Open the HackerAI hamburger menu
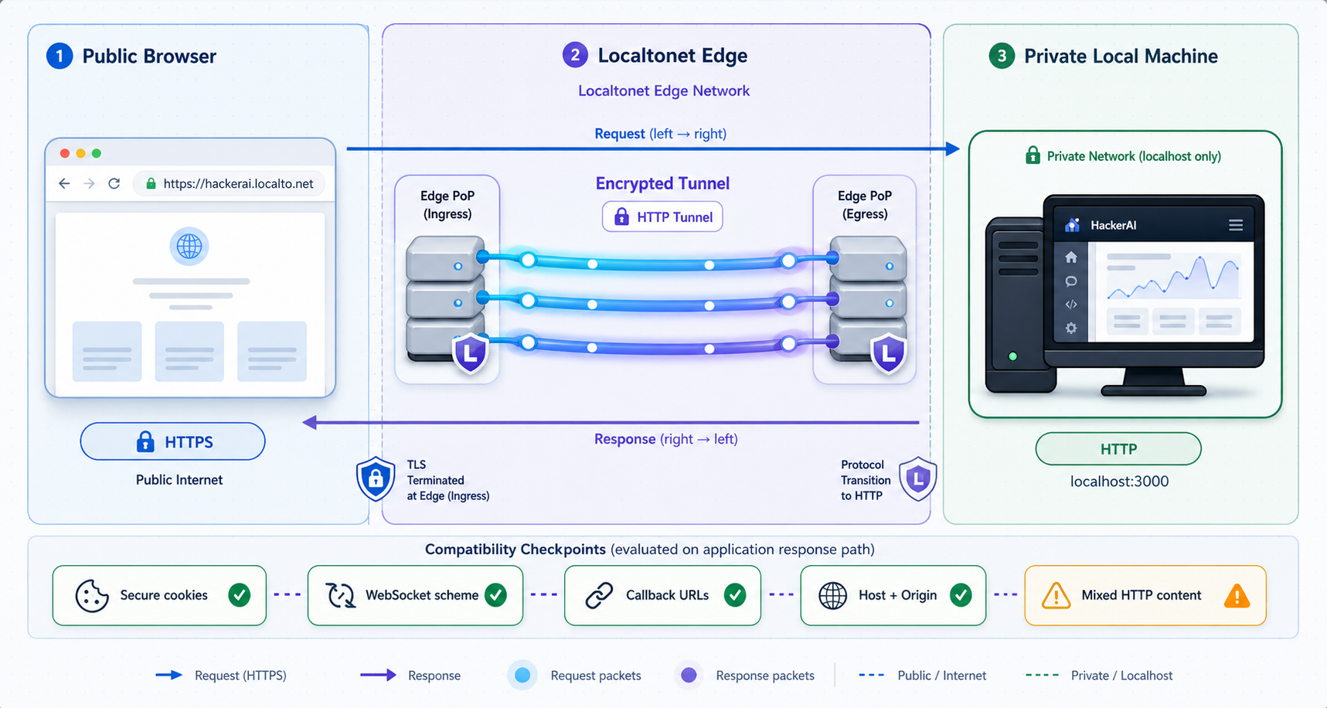Screen dimensions: 1327x708 [1236, 225]
